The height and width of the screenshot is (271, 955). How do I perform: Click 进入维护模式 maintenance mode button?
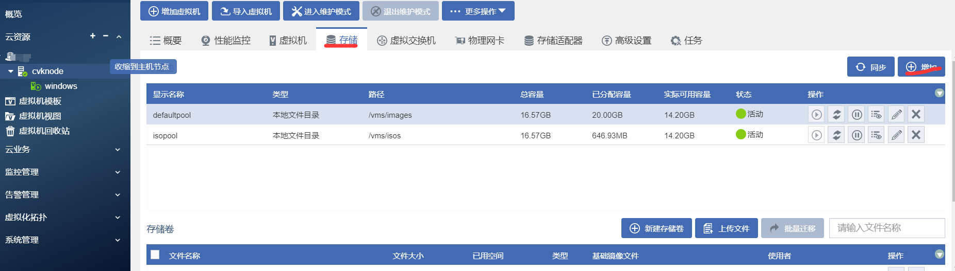pos(321,11)
